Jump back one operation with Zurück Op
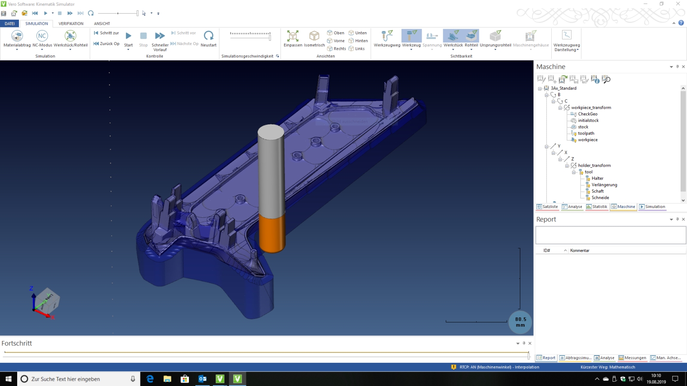The height and width of the screenshot is (386, 687). click(x=106, y=44)
